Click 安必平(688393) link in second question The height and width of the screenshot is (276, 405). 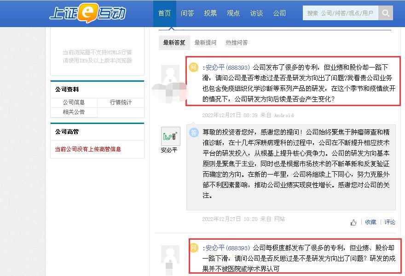[x=227, y=248]
